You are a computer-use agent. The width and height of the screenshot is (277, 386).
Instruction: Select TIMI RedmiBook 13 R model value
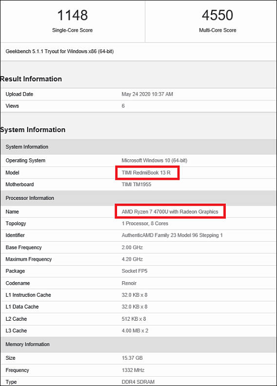(x=146, y=173)
